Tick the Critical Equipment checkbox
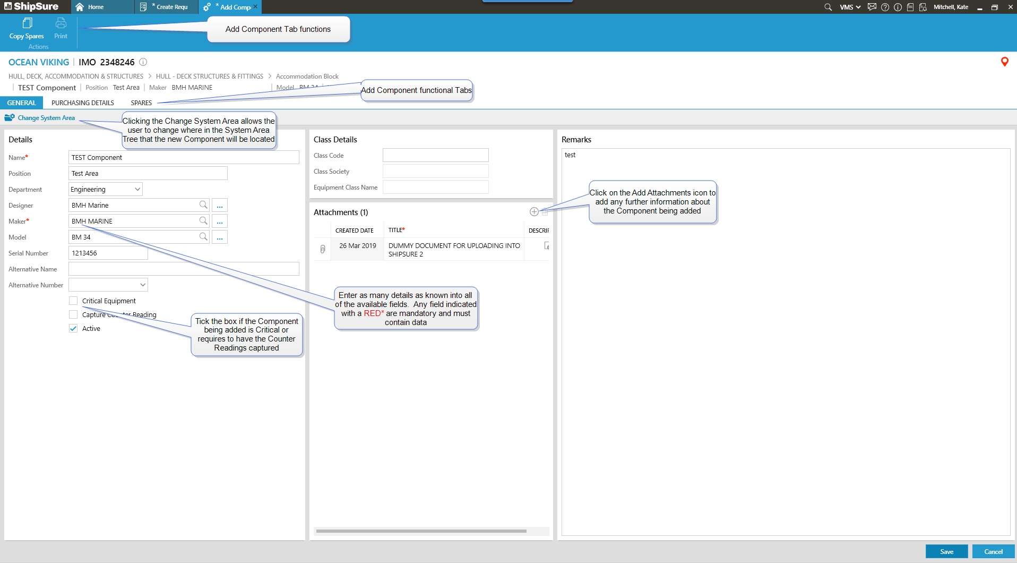This screenshot has height=563, width=1017. point(74,301)
